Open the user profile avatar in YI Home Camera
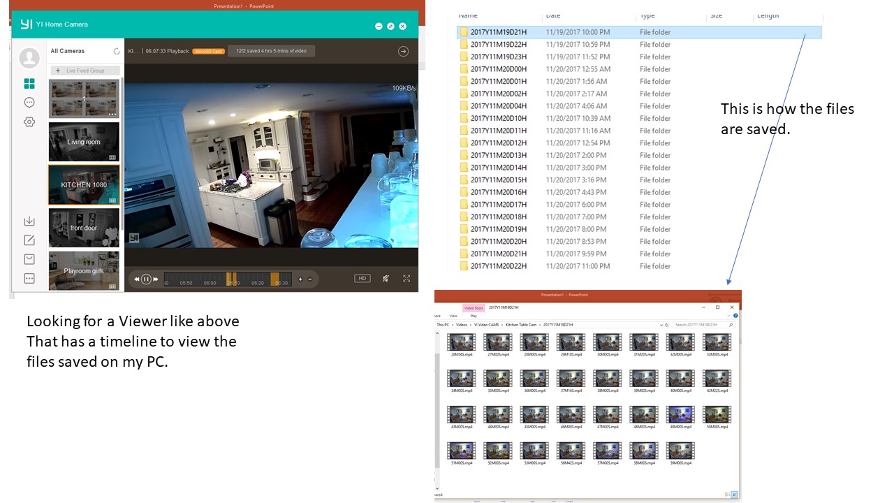The width and height of the screenshot is (894, 503). (x=29, y=58)
